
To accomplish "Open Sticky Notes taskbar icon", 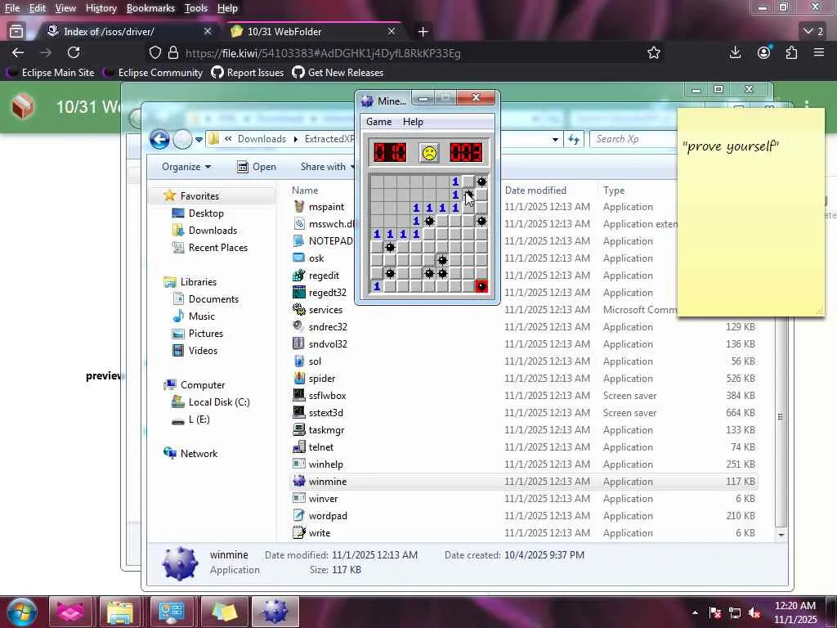I will coord(224,612).
